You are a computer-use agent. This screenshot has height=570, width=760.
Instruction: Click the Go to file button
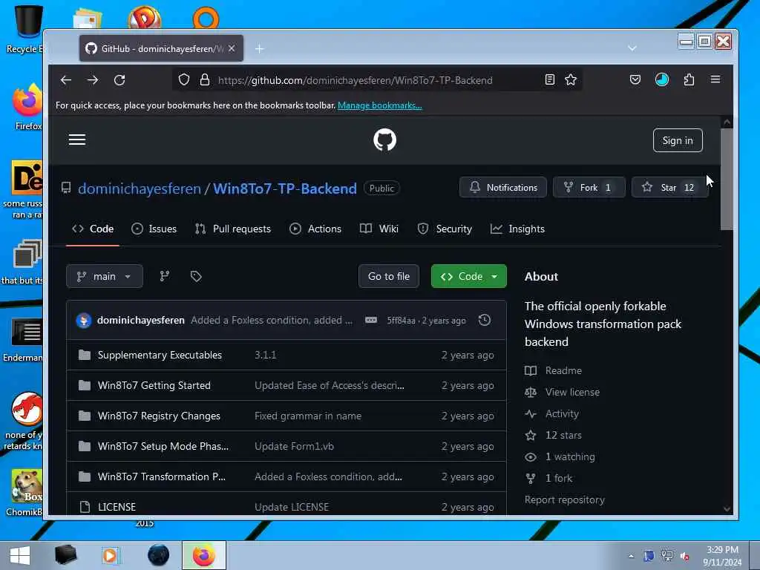point(389,276)
